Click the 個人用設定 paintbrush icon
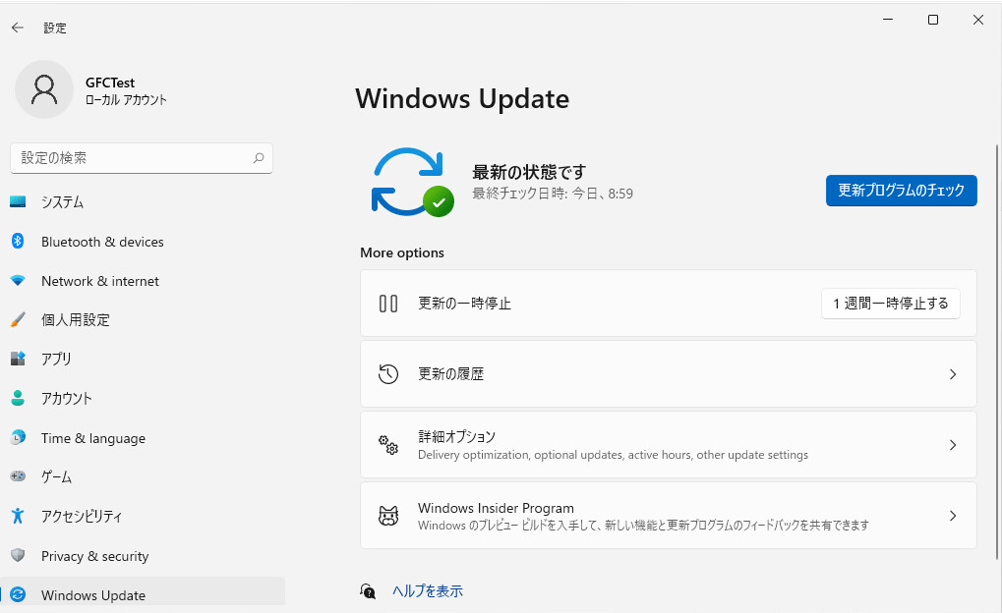This screenshot has height=613, width=1002. (x=18, y=319)
